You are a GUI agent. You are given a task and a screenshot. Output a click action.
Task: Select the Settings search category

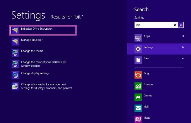click(x=159, y=49)
